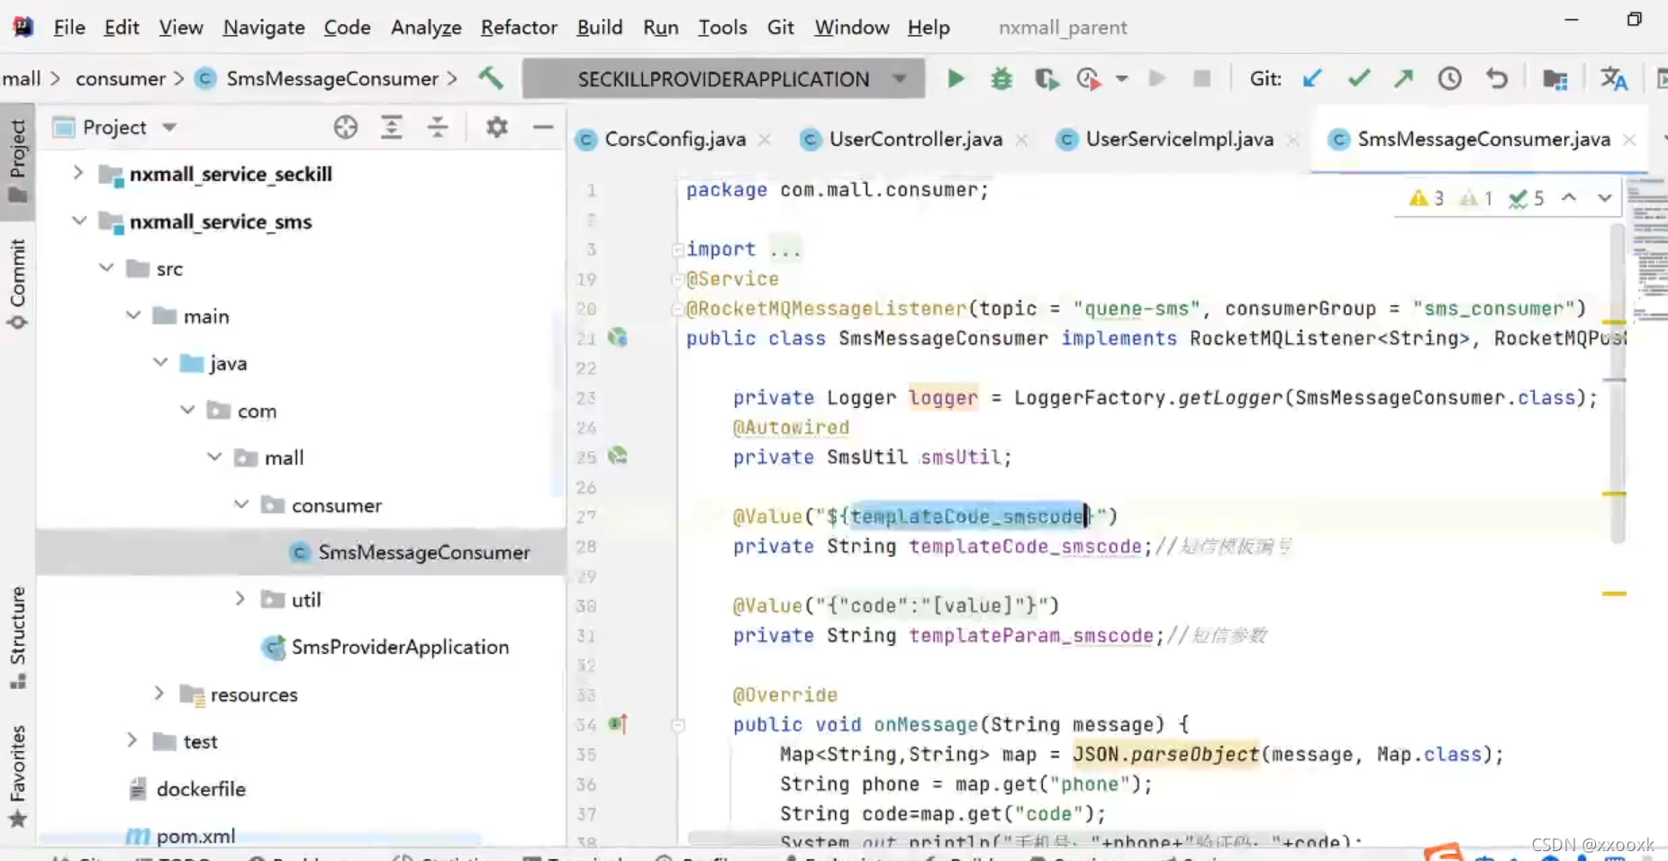The width and height of the screenshot is (1668, 861).
Task: Go to next highlighted problem arrow
Action: coord(1604,198)
